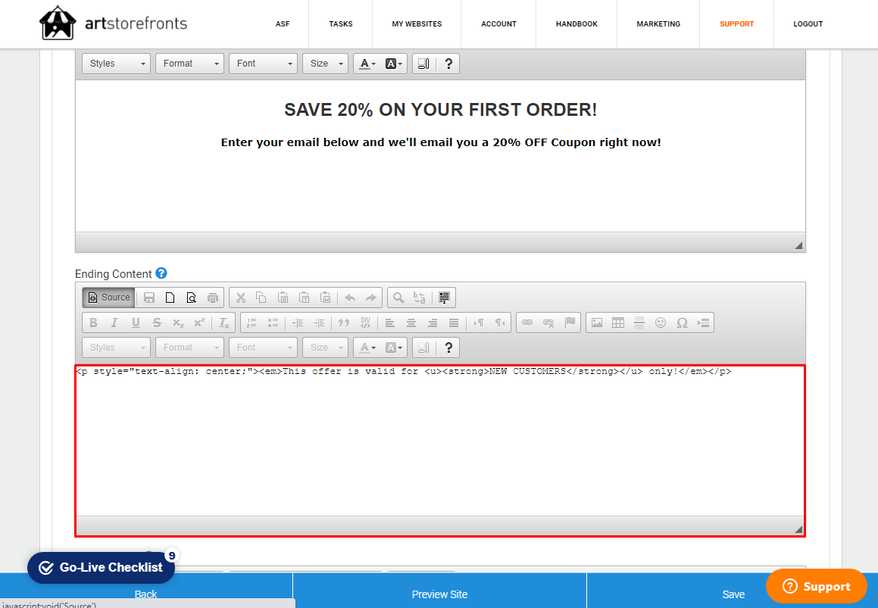Screen dimensions: 878x608
Task: Click the Insert Link icon
Action: point(527,323)
